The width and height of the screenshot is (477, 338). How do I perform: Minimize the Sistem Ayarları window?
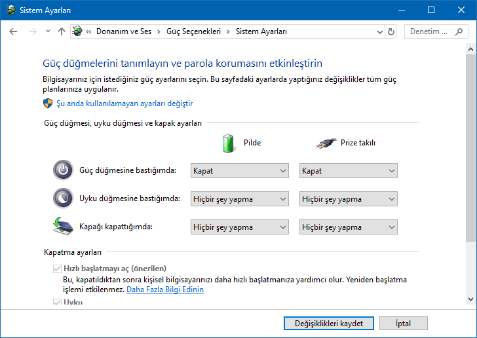click(402, 10)
